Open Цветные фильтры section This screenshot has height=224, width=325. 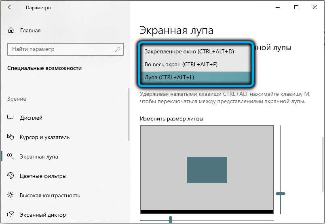coord(43,176)
